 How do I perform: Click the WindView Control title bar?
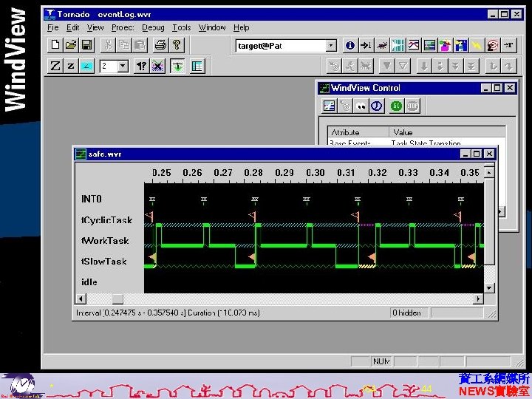pos(417,88)
